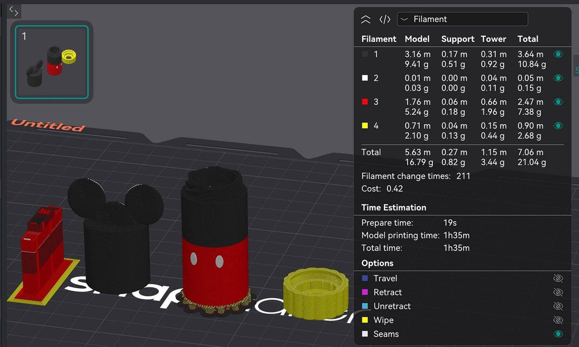Viewport: 579px width, 347px height.
Task: Select the yellow ring model
Action: [x=316, y=294]
